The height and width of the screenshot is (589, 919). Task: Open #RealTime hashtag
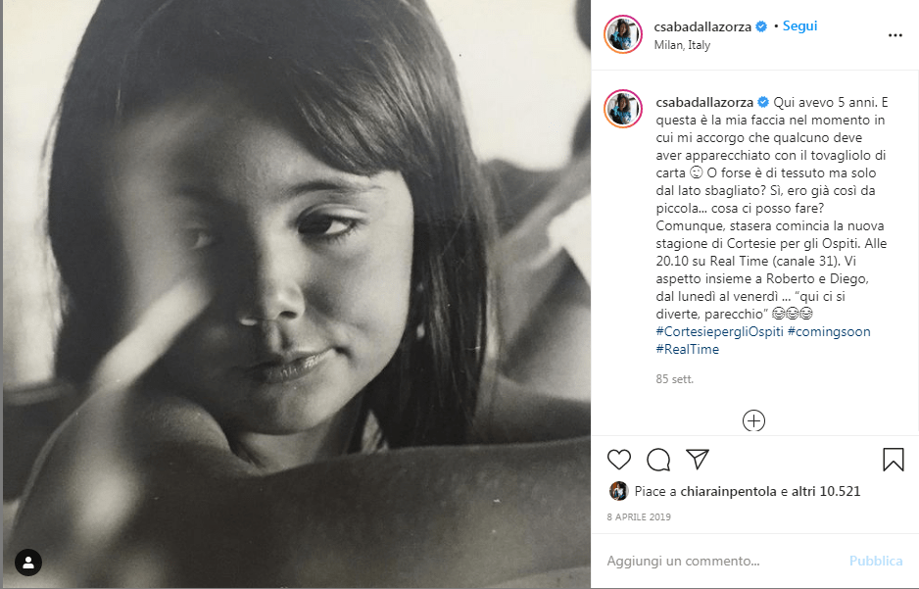coord(687,349)
